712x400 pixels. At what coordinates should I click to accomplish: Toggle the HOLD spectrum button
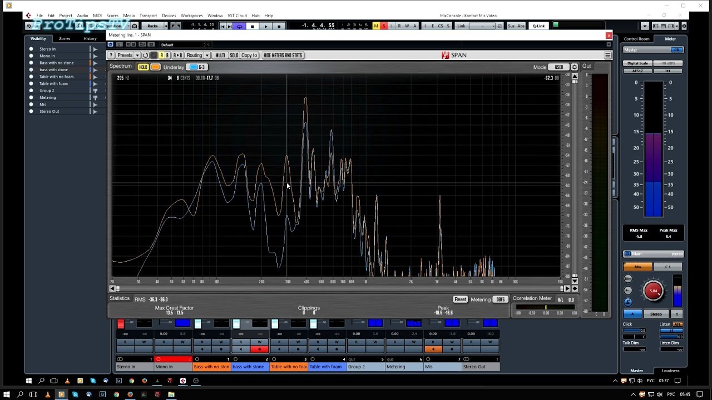coord(143,67)
